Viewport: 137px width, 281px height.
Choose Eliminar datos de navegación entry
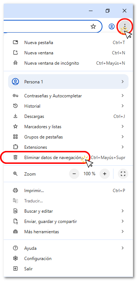coord(68,158)
